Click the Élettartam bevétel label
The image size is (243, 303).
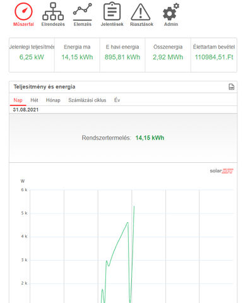pyautogui.click(x=214, y=47)
